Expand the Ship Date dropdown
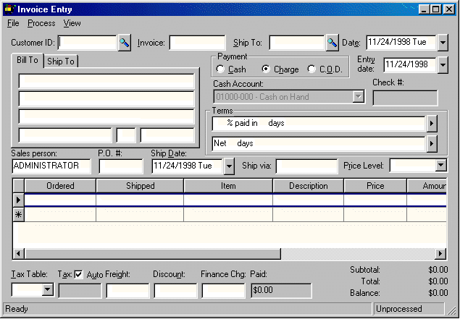This screenshot has width=460, height=319. [229, 166]
